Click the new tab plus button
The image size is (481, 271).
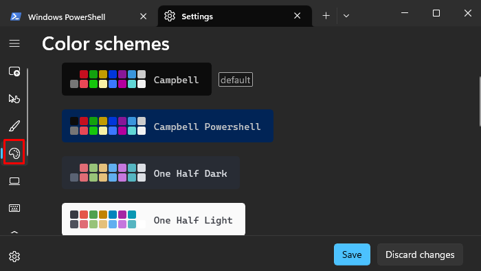click(x=326, y=16)
